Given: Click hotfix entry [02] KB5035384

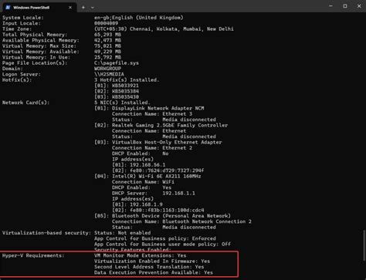Looking at the screenshot, I should click(x=117, y=91).
